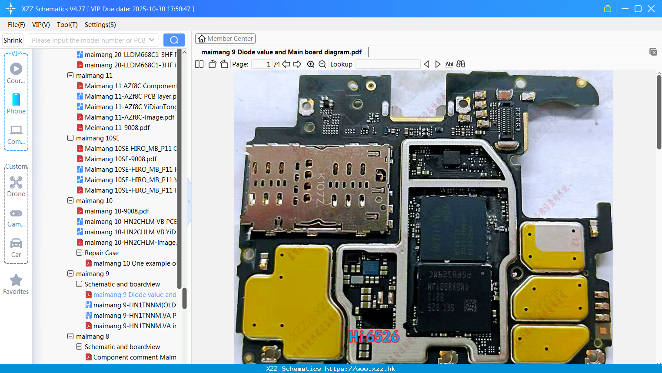Open the Car category
This screenshot has height=373, width=662.
tap(16, 248)
